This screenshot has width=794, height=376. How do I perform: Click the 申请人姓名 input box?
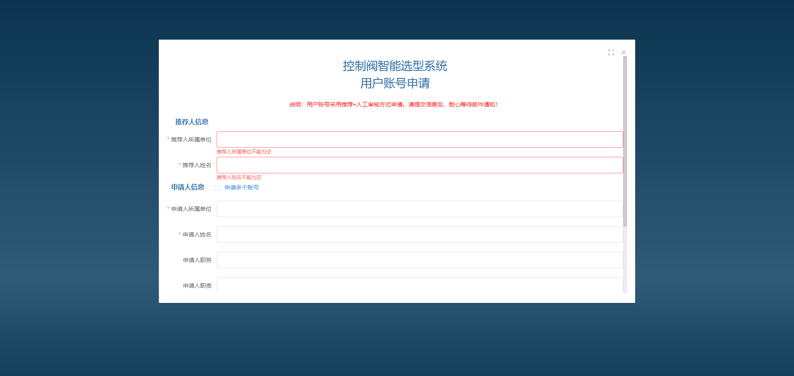419,234
